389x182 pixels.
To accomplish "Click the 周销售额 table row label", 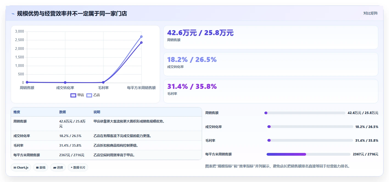I will point(20,121).
